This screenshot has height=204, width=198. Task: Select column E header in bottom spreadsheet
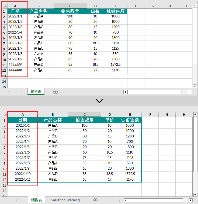tap(130, 115)
